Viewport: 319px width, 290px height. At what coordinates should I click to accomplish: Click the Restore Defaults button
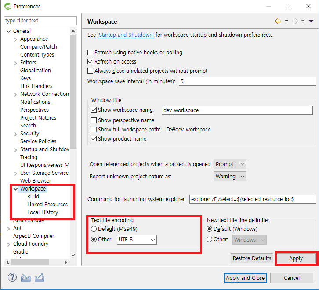coord(252,258)
